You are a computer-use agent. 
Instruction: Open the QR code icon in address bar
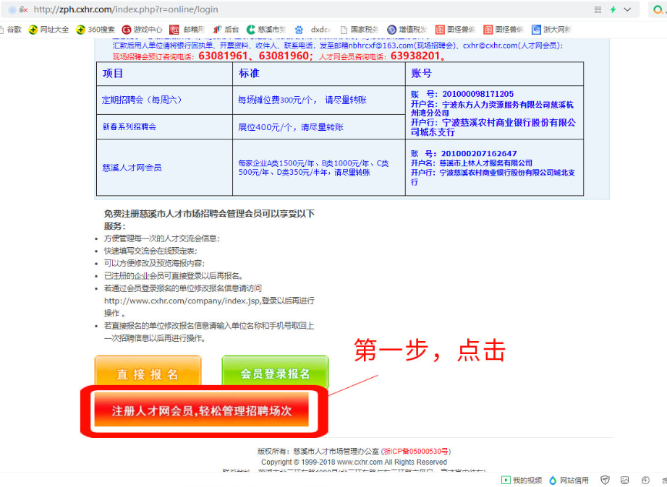point(598,9)
